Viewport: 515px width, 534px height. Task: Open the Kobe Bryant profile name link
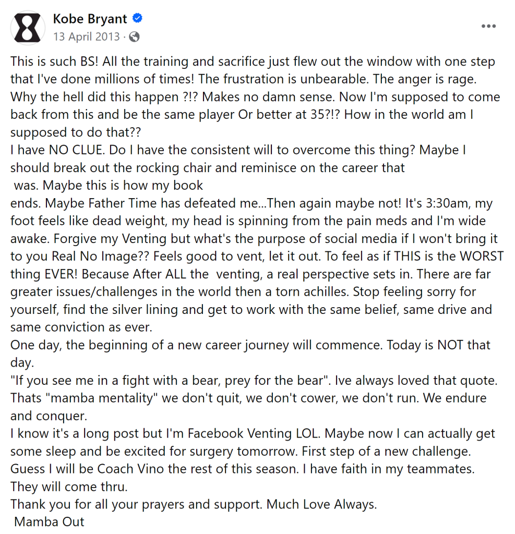click(90, 19)
